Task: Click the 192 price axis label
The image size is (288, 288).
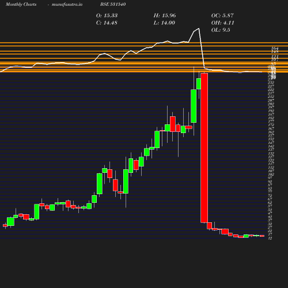Action: [x=271, y=111]
